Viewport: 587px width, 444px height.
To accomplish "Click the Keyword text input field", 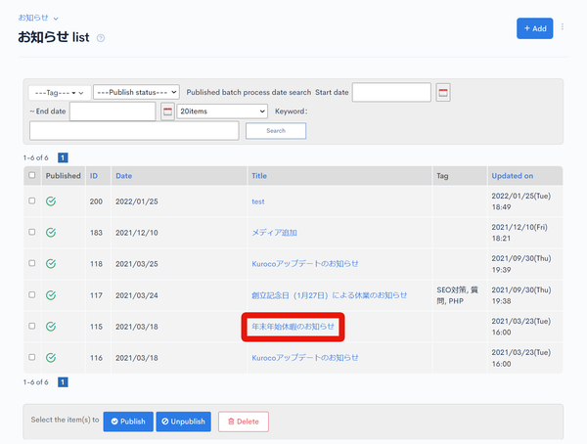I will (x=134, y=131).
